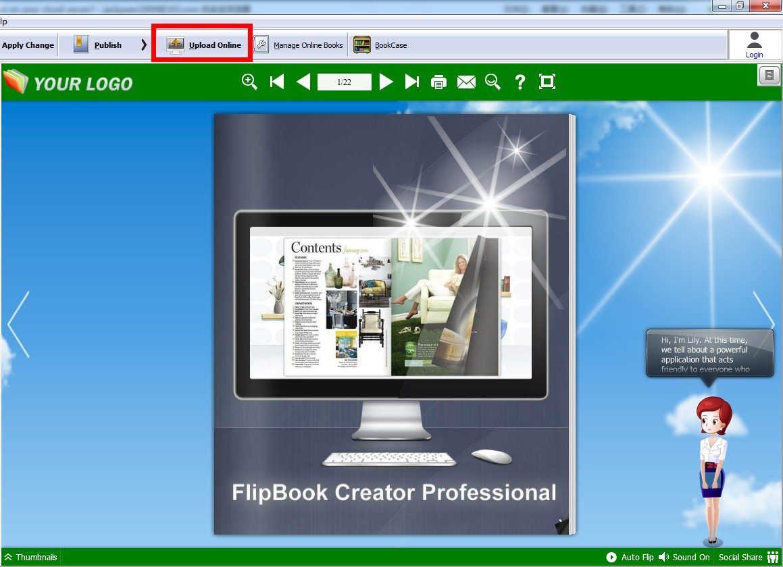Open the BookCase label

pos(390,45)
